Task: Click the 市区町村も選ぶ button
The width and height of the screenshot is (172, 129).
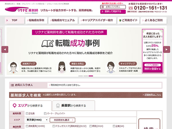Action: [62, 120]
